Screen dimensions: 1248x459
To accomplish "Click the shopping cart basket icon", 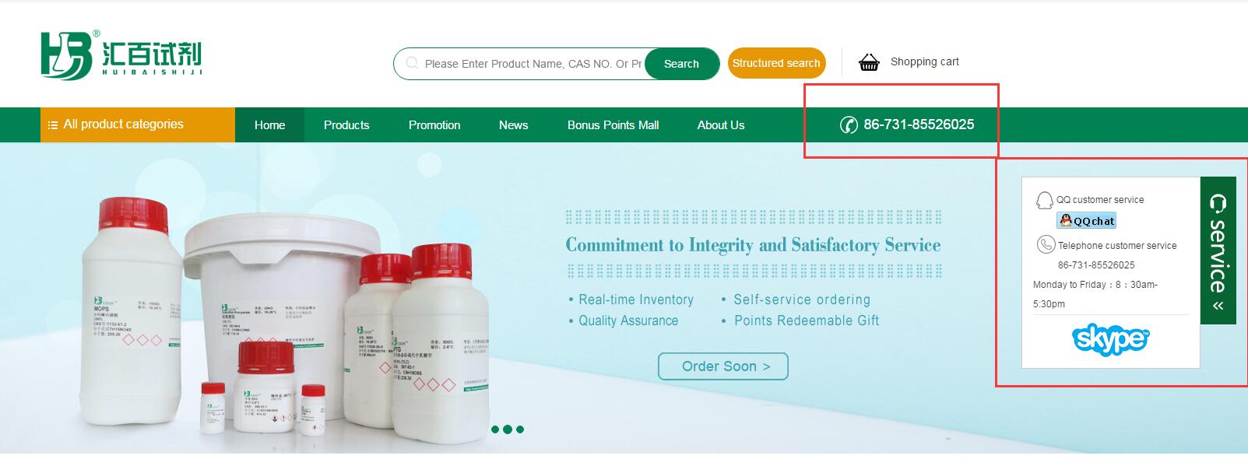I will point(869,62).
